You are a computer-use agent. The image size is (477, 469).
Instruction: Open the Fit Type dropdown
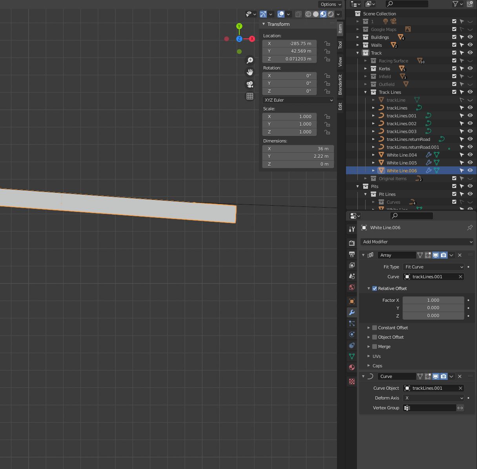pyautogui.click(x=433, y=267)
